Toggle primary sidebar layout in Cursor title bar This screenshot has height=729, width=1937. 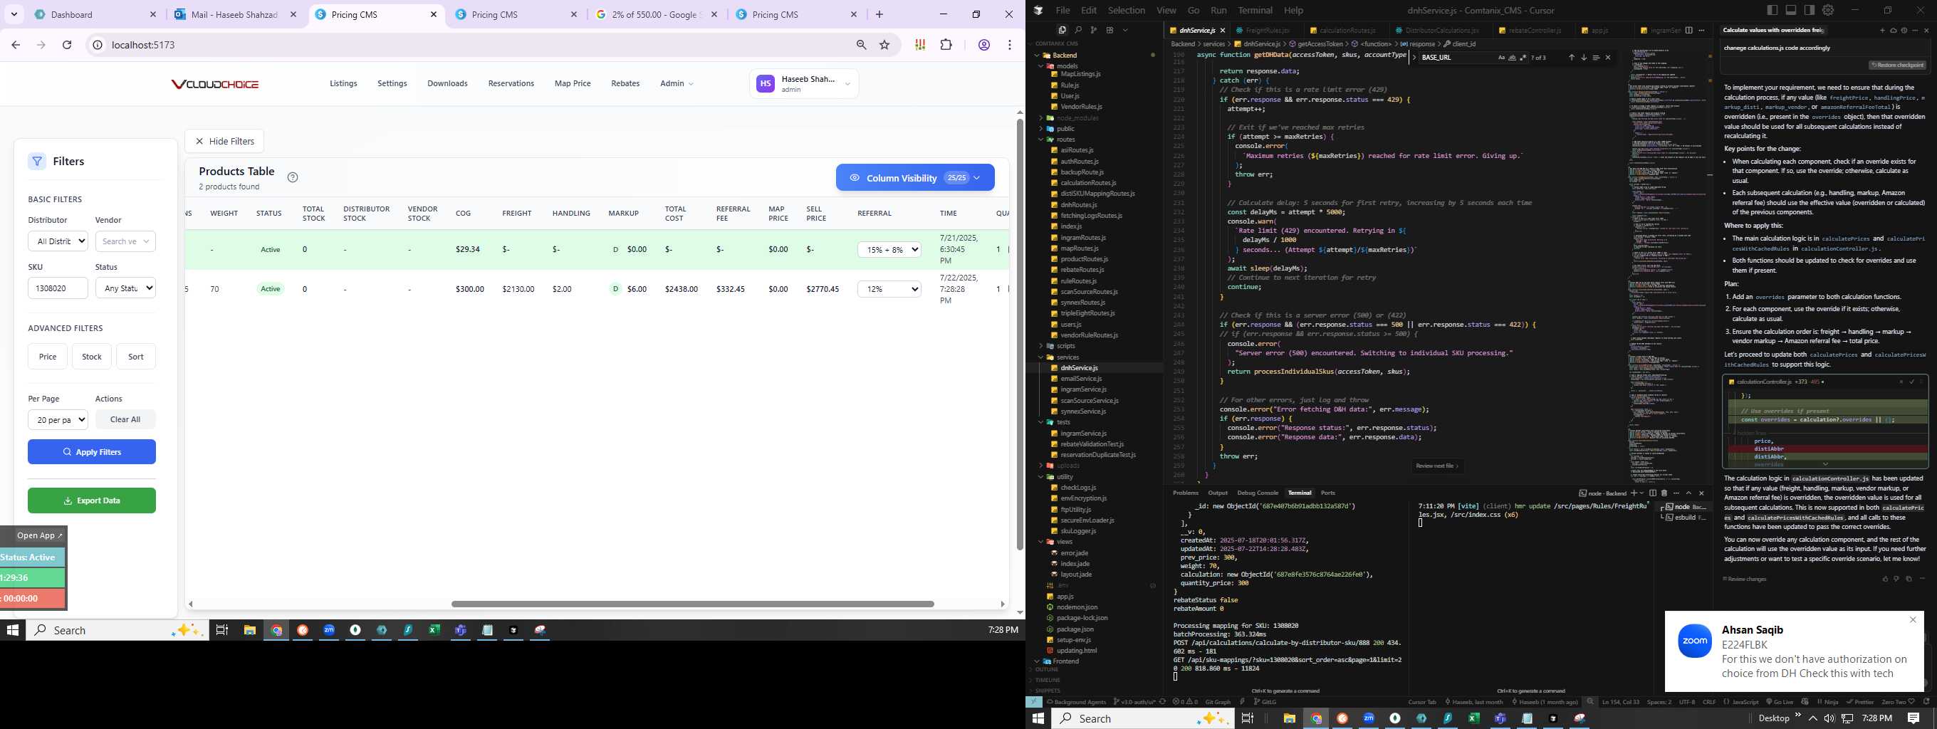pos(1772,10)
